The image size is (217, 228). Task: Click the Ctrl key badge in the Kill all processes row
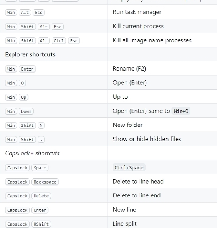[59, 41]
